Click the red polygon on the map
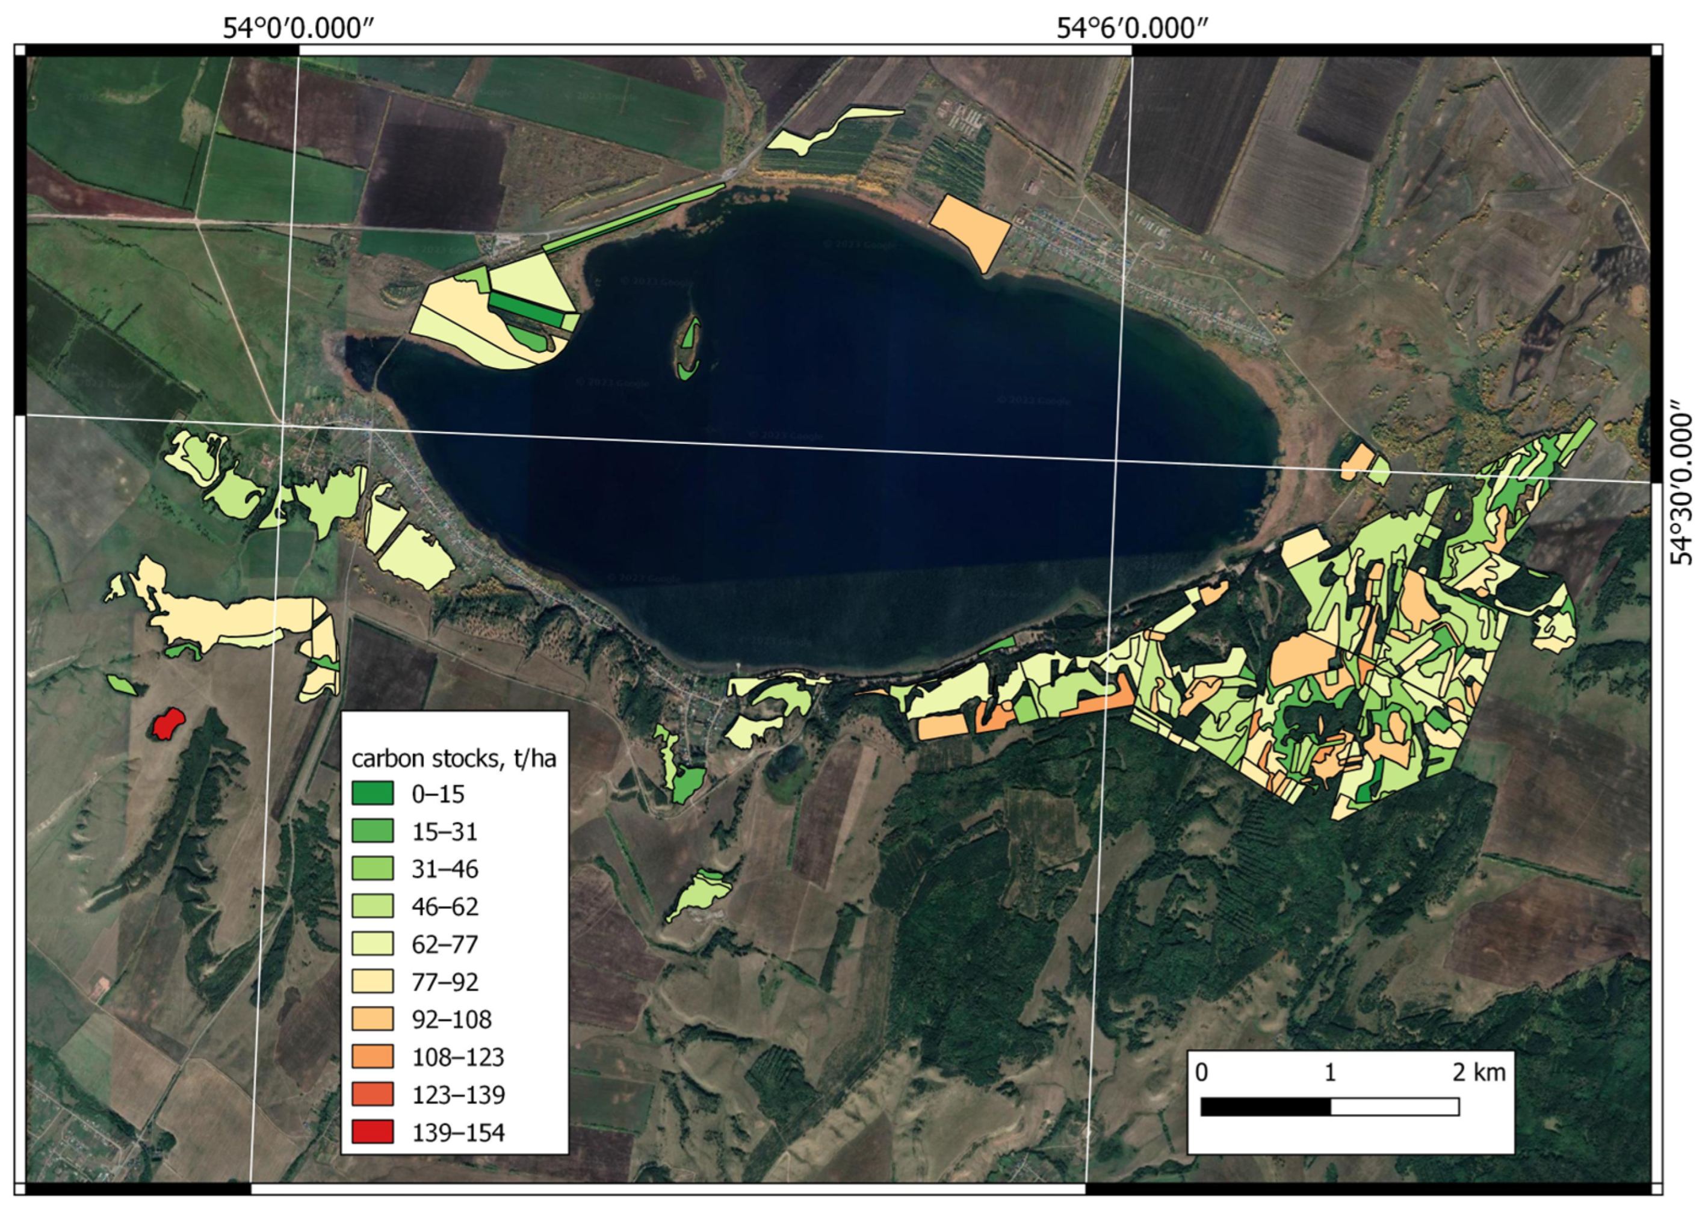Screen dimensions: 1708x1217 point(167,724)
